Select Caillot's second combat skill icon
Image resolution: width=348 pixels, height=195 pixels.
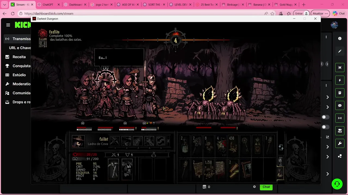click(126, 141)
